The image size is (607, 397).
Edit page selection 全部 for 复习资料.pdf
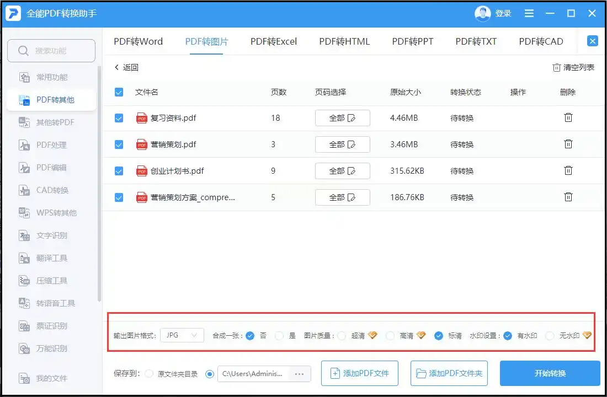click(x=342, y=118)
